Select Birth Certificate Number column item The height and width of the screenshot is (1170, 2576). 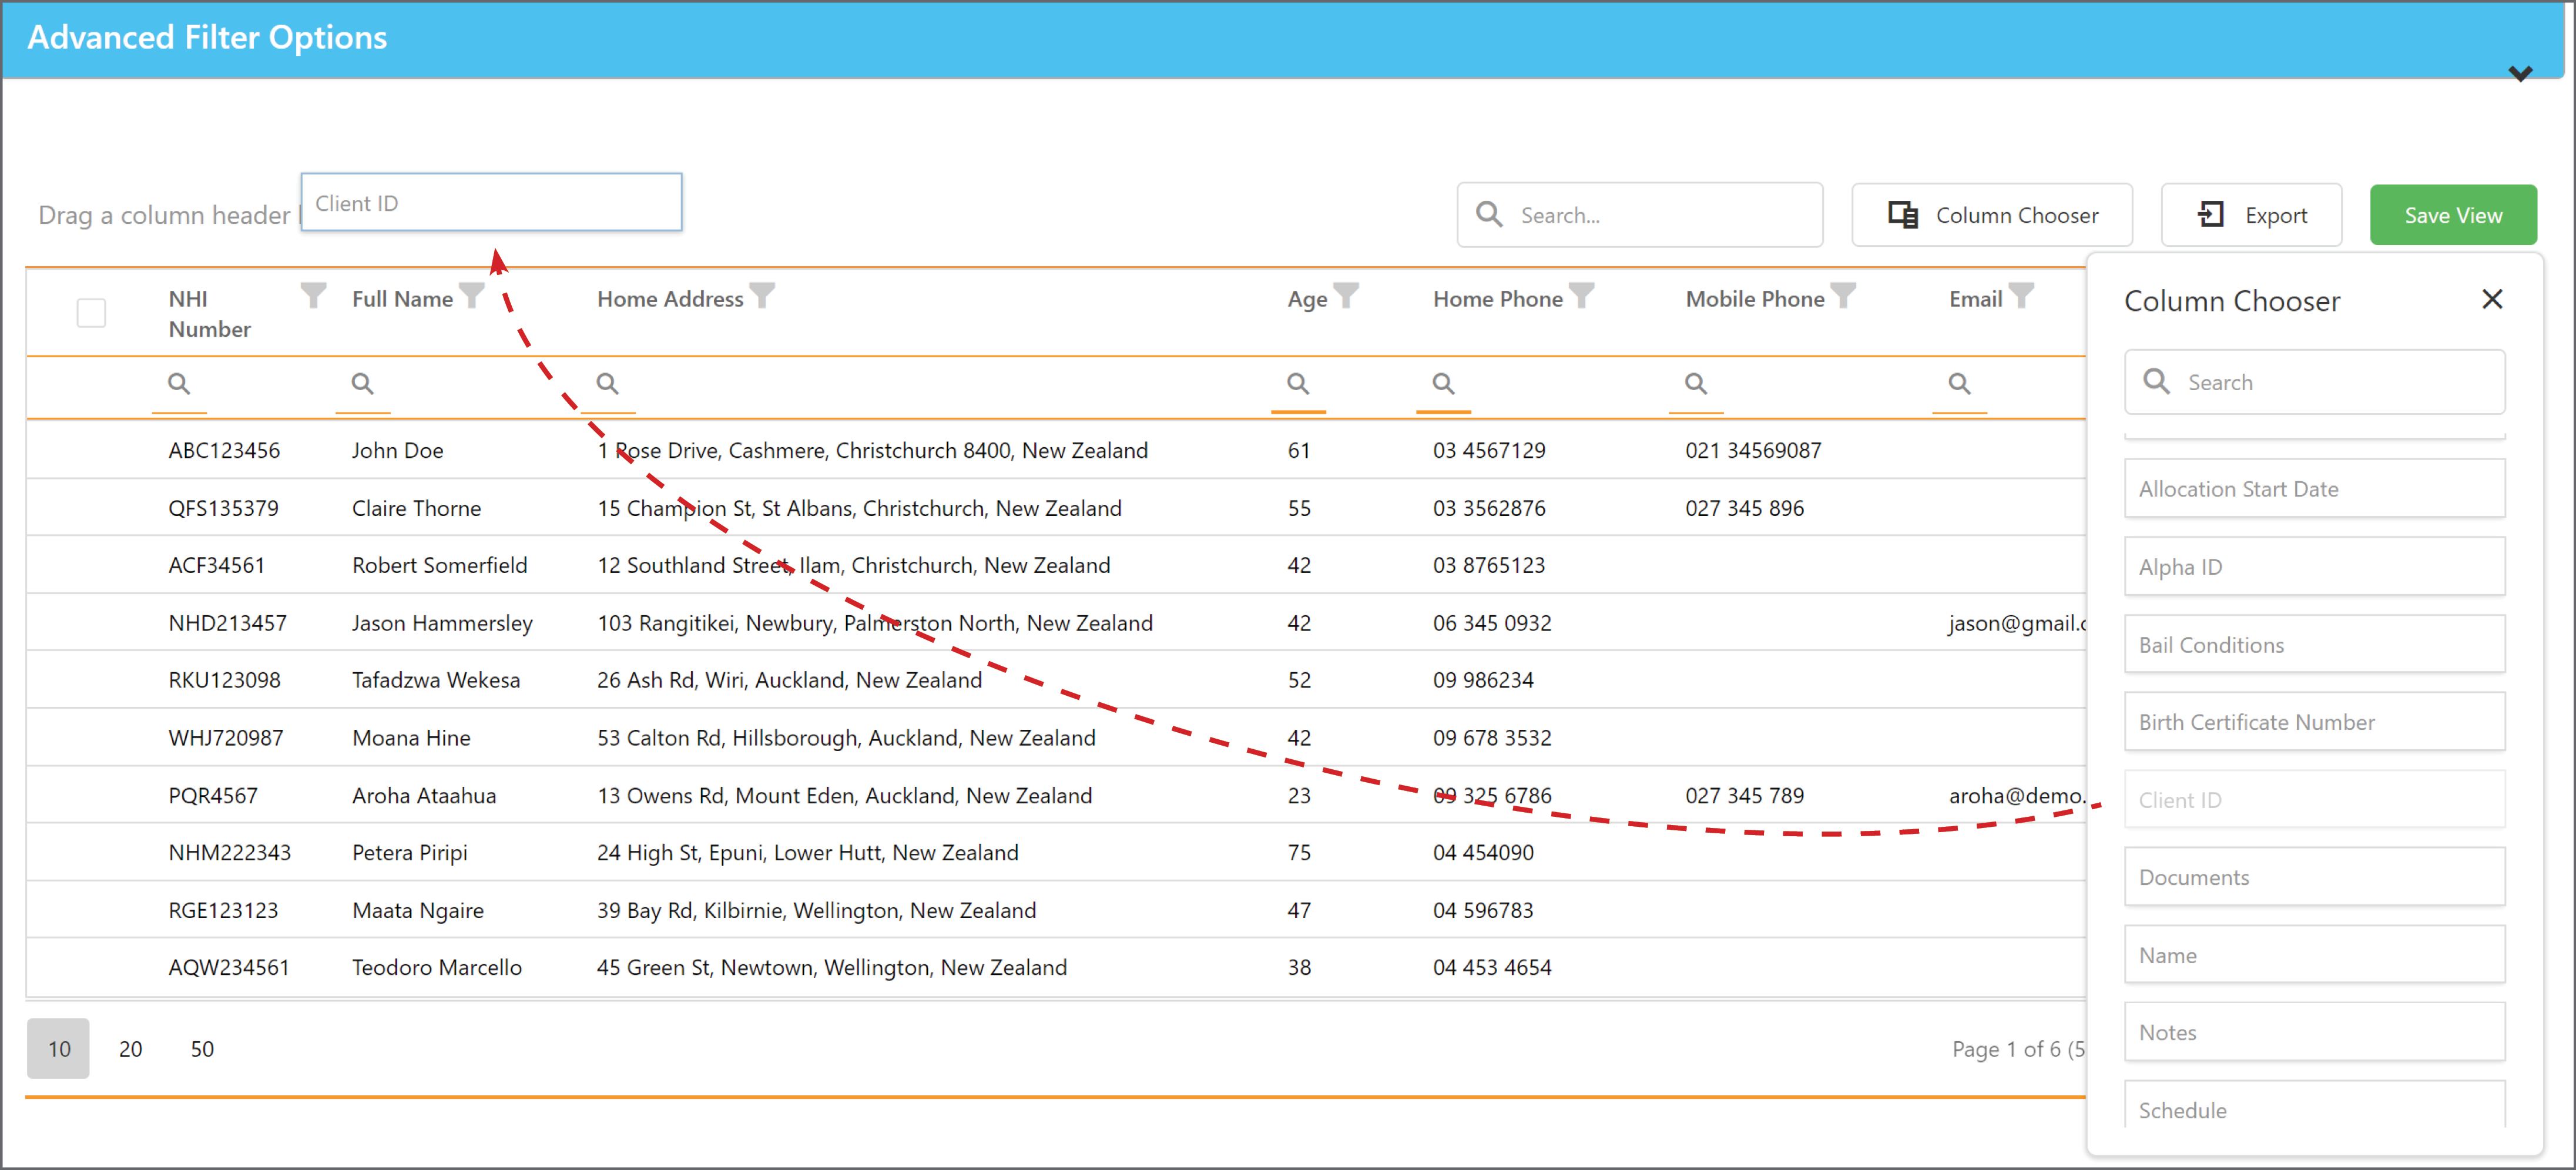click(2314, 722)
